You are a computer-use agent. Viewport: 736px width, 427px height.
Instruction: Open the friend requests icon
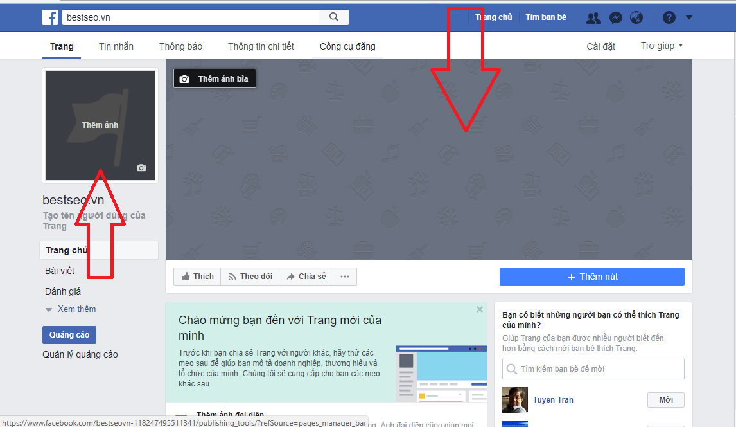[x=593, y=17]
